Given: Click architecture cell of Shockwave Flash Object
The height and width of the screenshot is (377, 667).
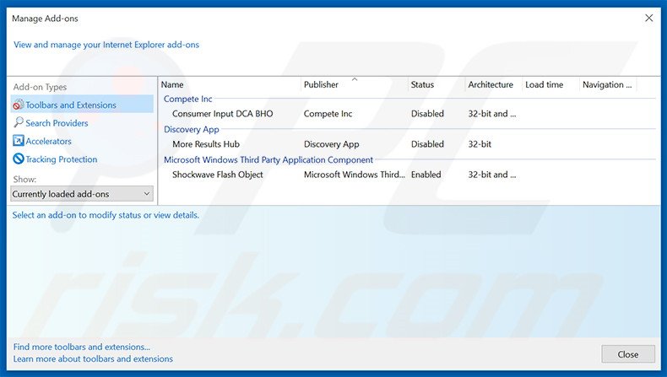Looking at the screenshot, I should 492,175.
